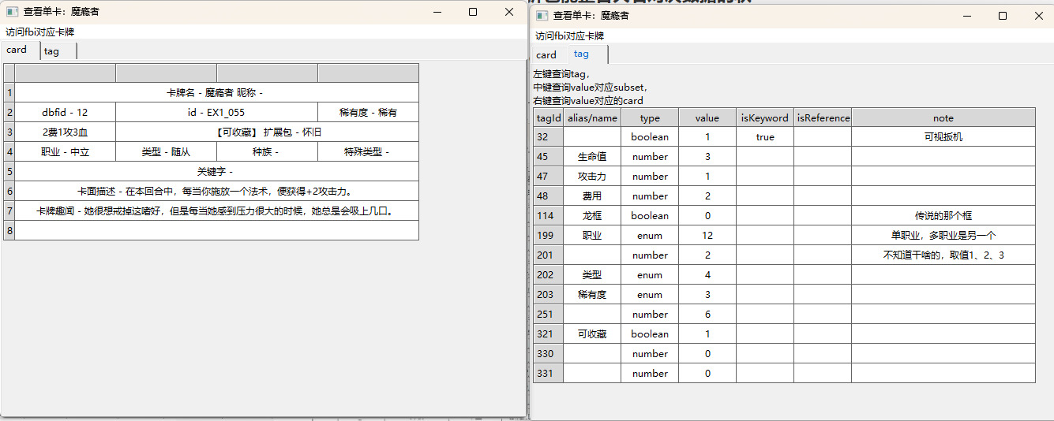Select the tag tab in right window
Screen dimensions: 1054x421
click(x=587, y=54)
